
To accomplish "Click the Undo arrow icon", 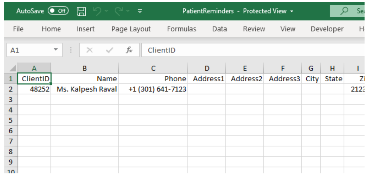I will click(x=97, y=11).
